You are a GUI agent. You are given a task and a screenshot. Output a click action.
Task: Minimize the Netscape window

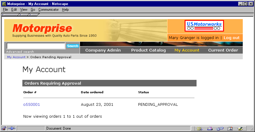click(x=241, y=4)
